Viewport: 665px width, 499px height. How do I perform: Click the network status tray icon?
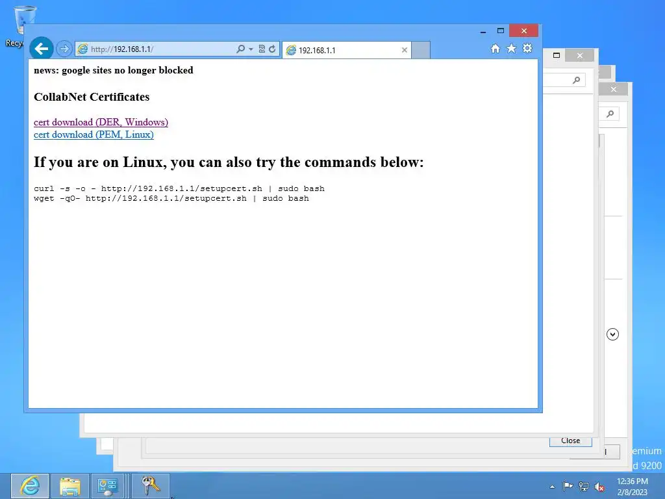pyautogui.click(x=584, y=486)
